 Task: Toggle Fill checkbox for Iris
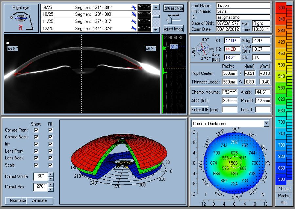50,144
